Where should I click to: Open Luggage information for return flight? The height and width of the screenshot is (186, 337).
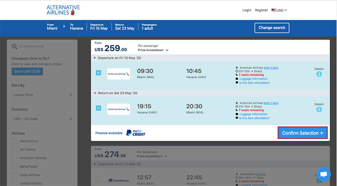[x=254, y=114]
